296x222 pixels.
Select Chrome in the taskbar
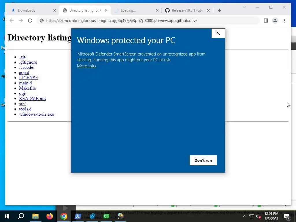click(x=64, y=216)
